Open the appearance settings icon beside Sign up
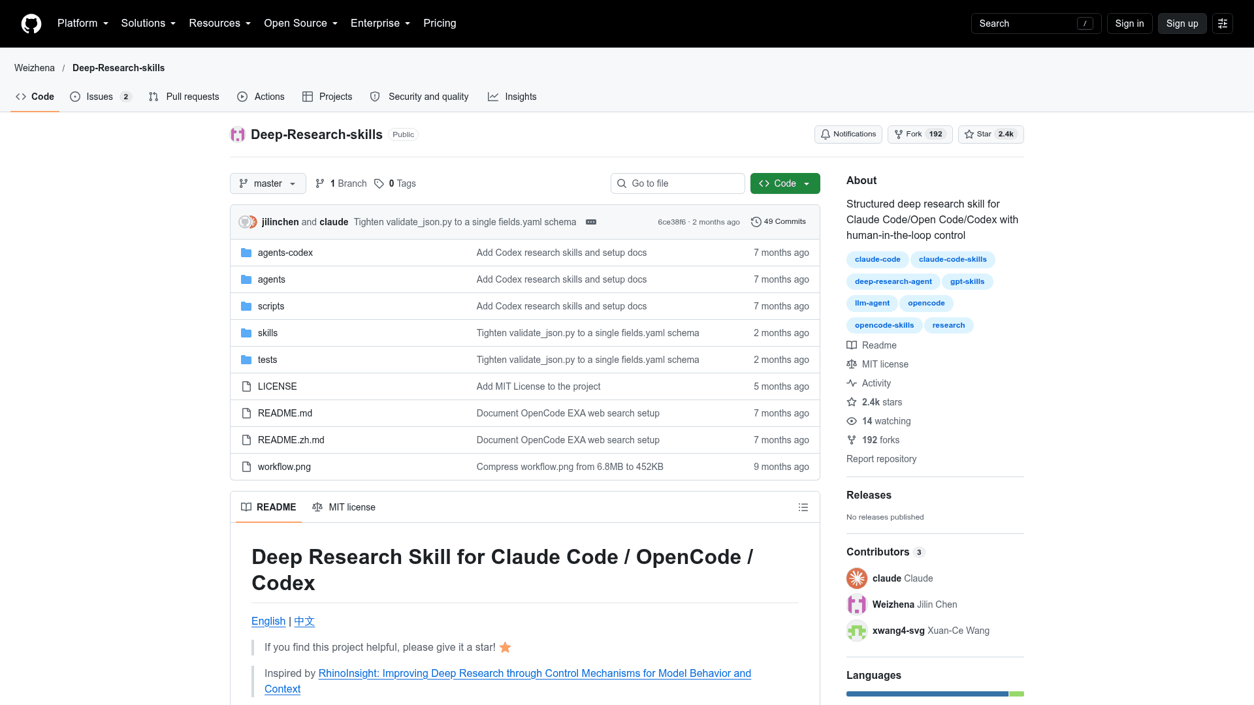The width and height of the screenshot is (1254, 705). point(1223,23)
